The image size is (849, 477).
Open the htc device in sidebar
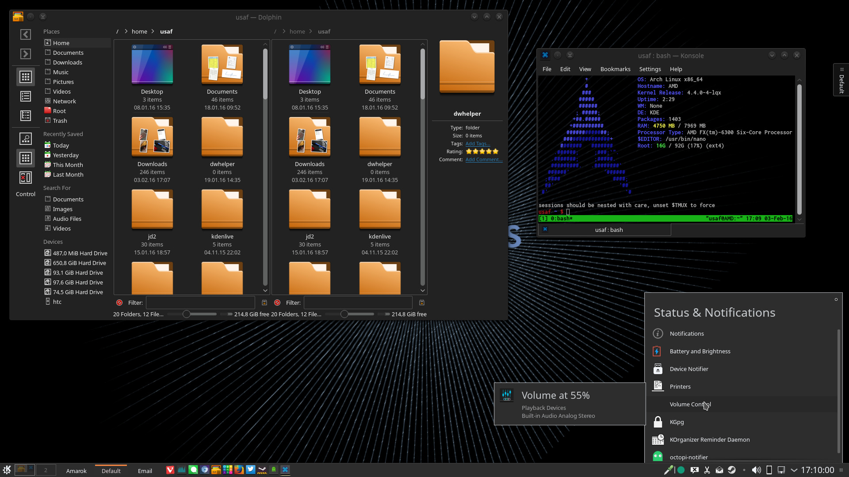click(x=77, y=302)
